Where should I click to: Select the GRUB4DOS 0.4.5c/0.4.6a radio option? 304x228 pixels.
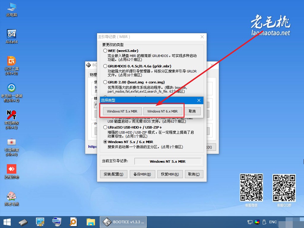pyautogui.click(x=105, y=66)
